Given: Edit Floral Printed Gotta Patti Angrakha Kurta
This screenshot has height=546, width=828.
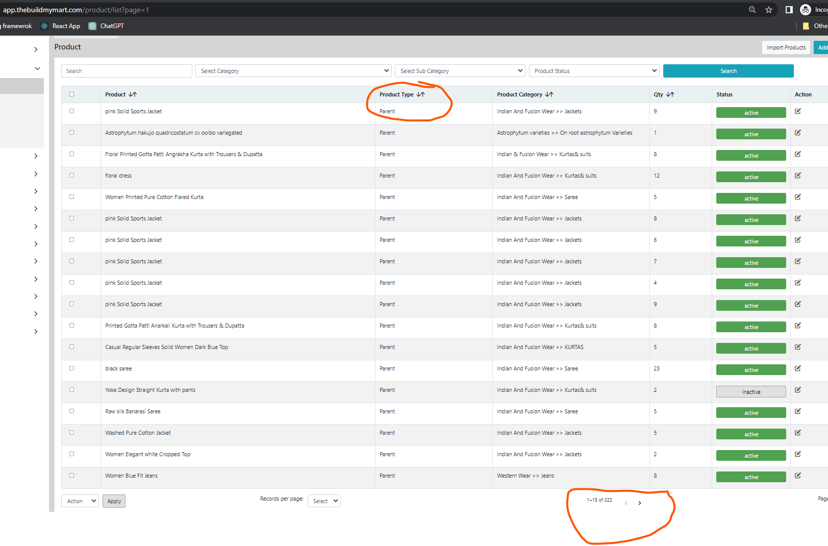Looking at the screenshot, I should [x=798, y=154].
